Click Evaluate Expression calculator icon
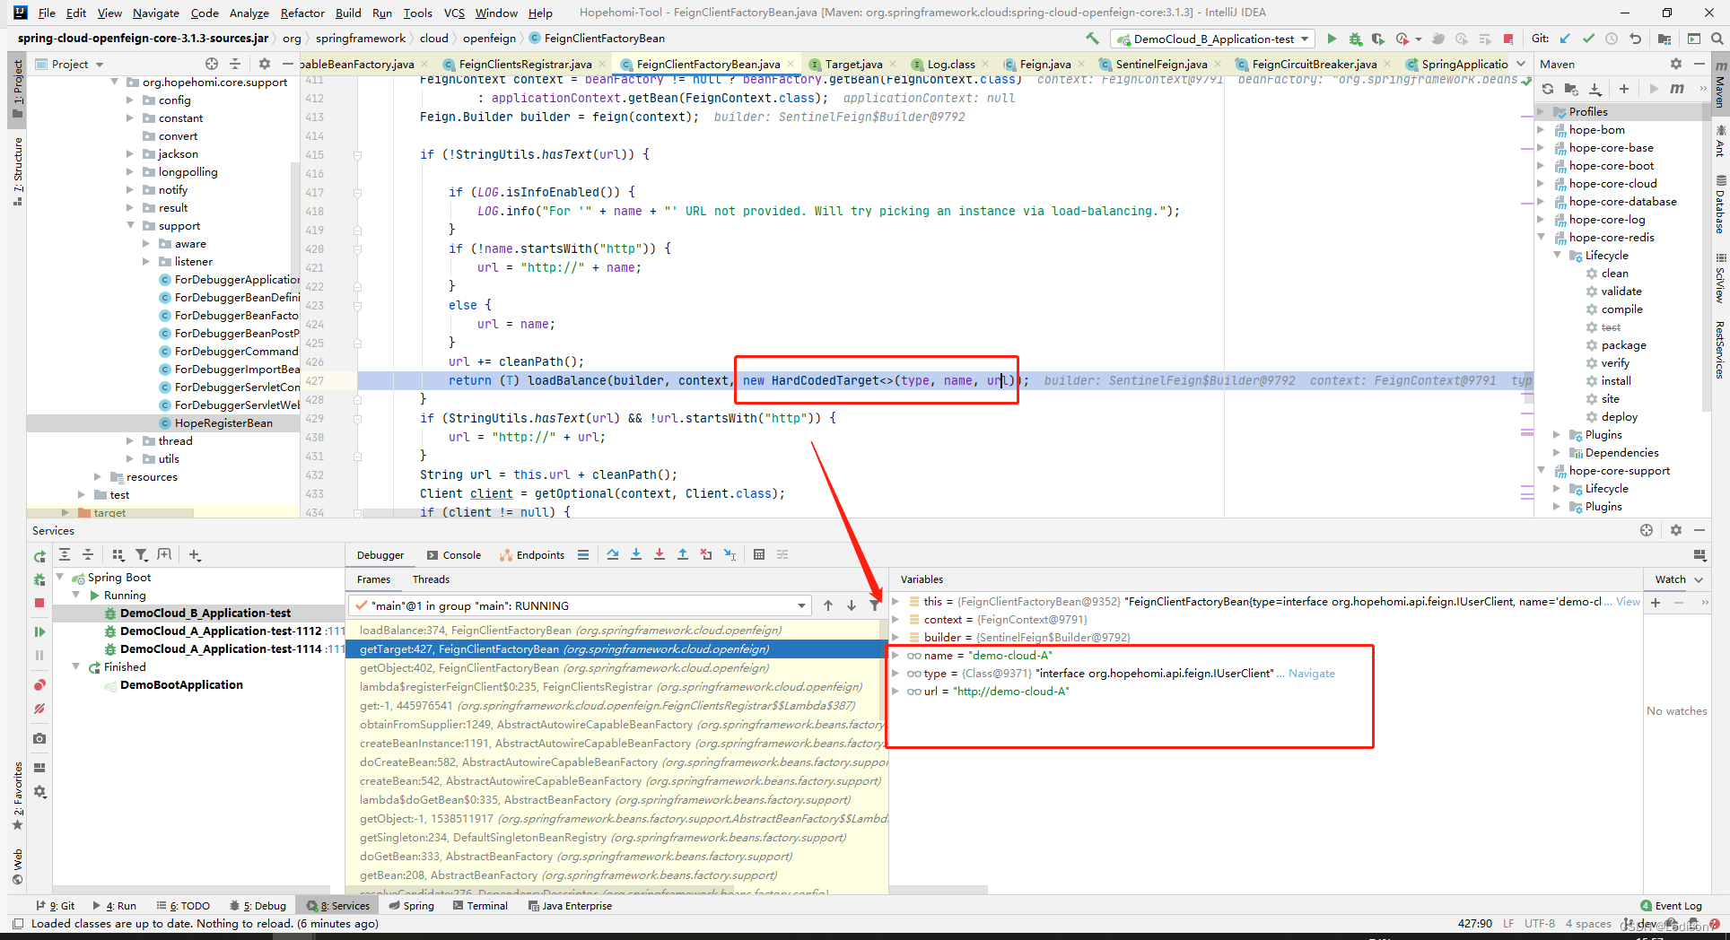This screenshot has height=940, width=1730. click(759, 554)
